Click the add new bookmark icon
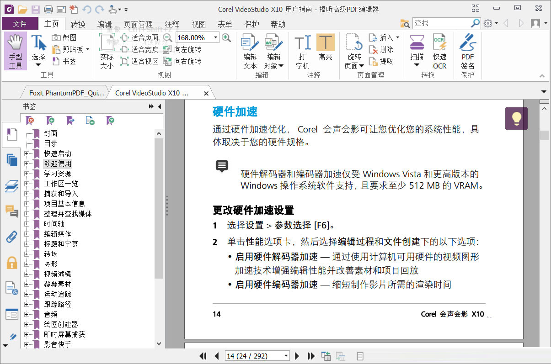This screenshot has width=551, height=364. tap(50, 121)
